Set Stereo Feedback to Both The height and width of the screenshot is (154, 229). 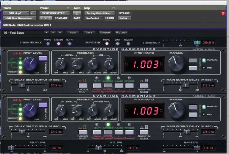(x=69, y=43)
